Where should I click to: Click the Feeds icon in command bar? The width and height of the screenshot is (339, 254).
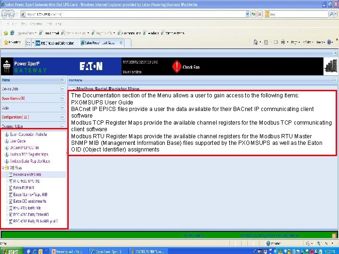coord(266,42)
